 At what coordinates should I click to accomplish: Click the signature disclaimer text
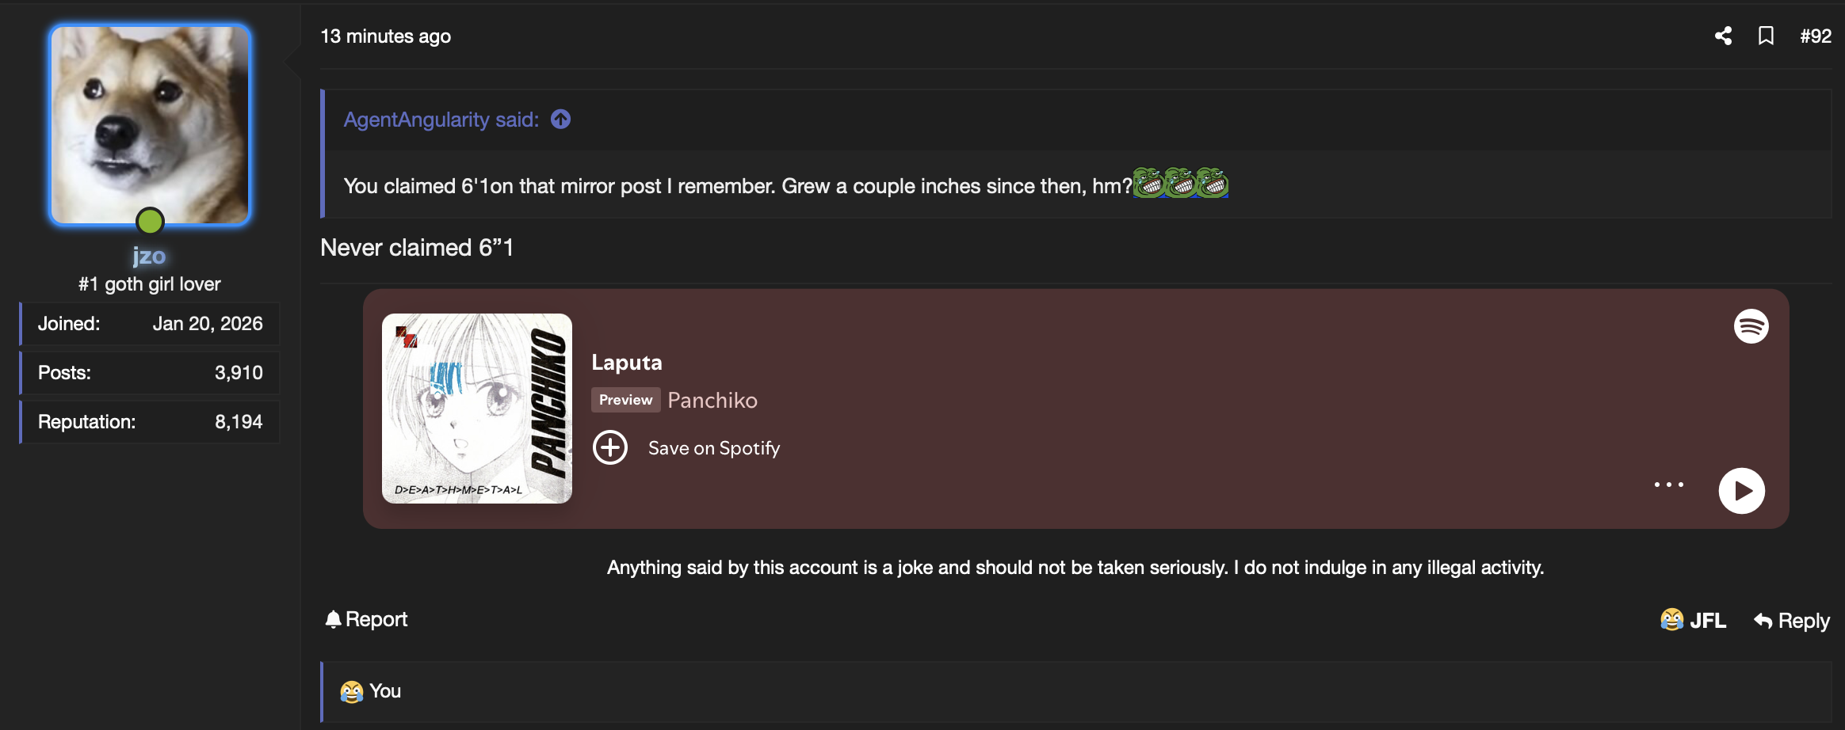pos(1075,568)
